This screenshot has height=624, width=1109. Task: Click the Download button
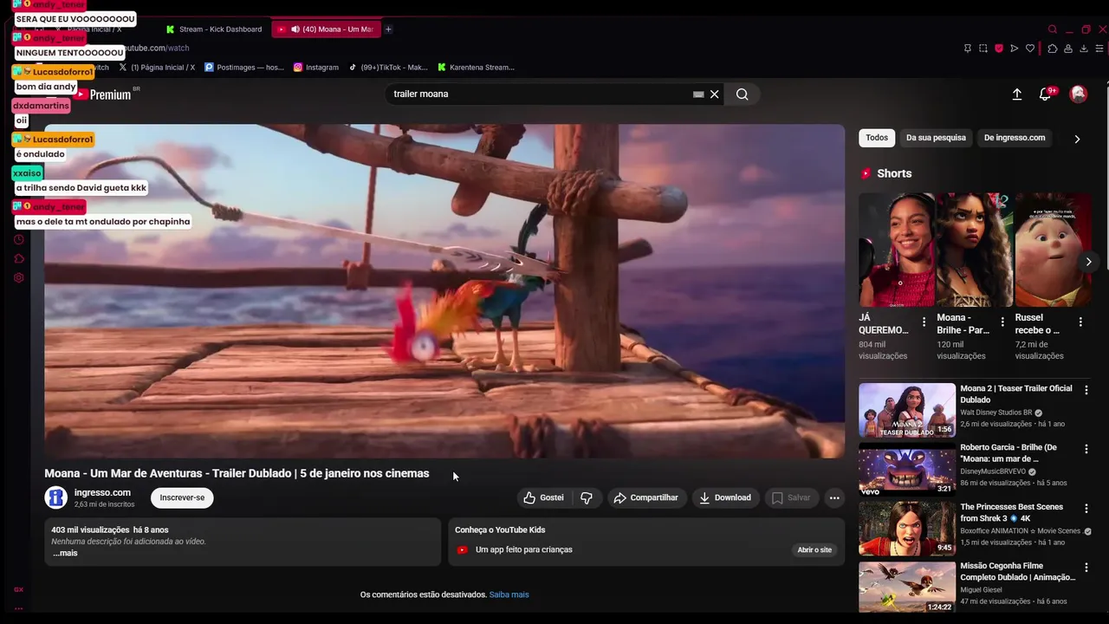pyautogui.click(x=725, y=497)
